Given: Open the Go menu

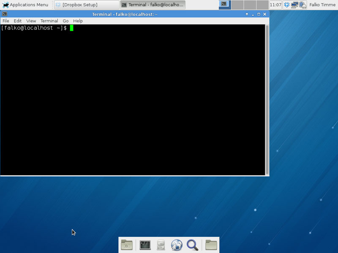Looking at the screenshot, I should click(65, 21).
